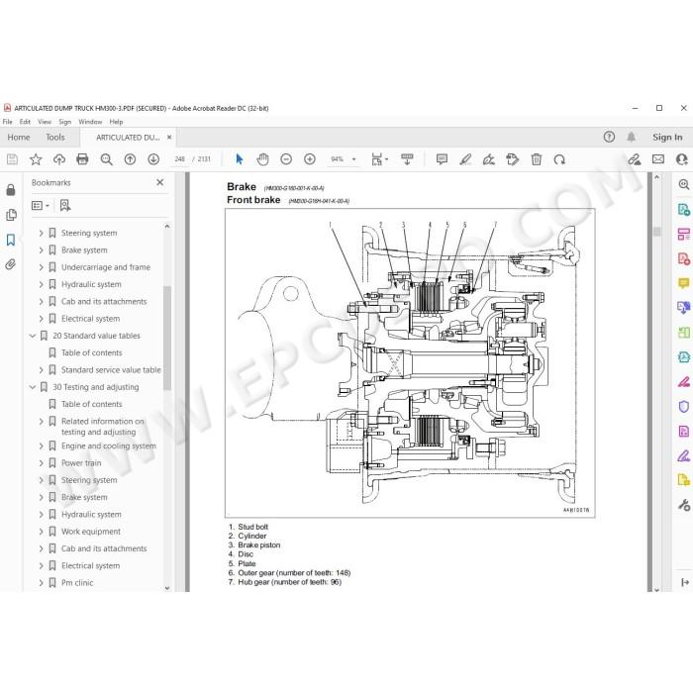Toggle the Bookmarks panel icon in left rail
Screen dimensions: 693x693
pyautogui.click(x=11, y=240)
